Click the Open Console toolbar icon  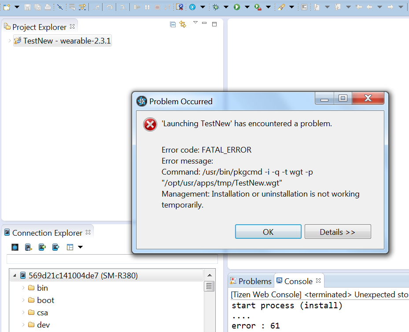304,7
